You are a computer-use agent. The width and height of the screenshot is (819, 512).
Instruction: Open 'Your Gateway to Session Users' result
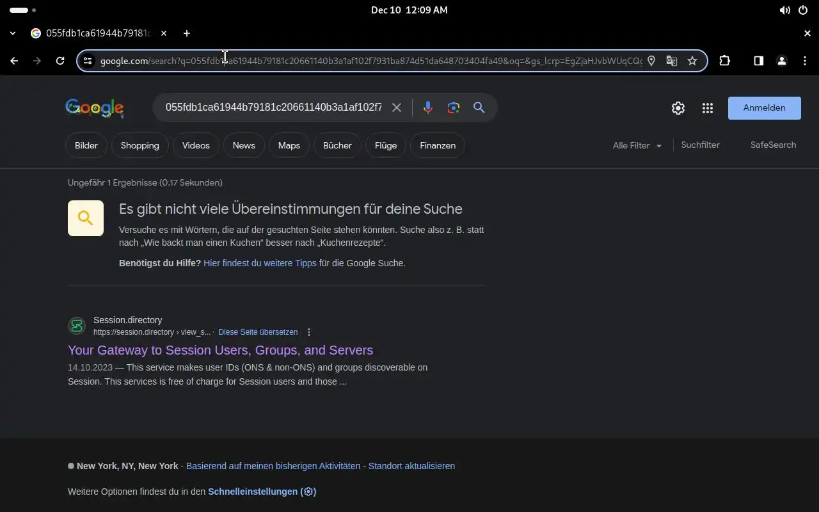tap(220, 350)
